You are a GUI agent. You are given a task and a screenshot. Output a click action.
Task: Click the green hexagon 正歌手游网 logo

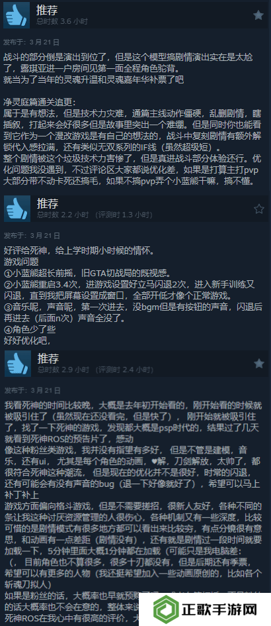tap(167, 610)
